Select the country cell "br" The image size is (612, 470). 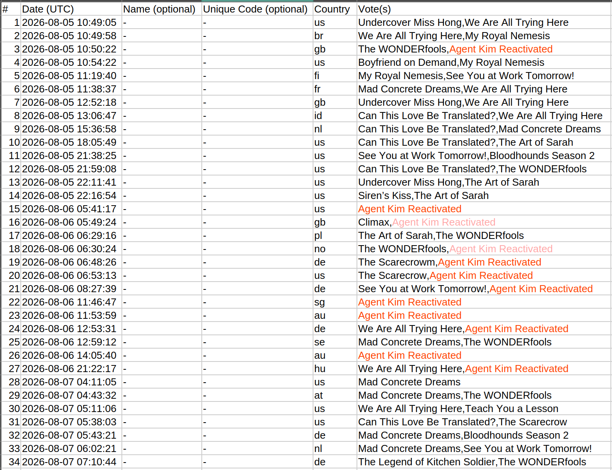coord(335,36)
